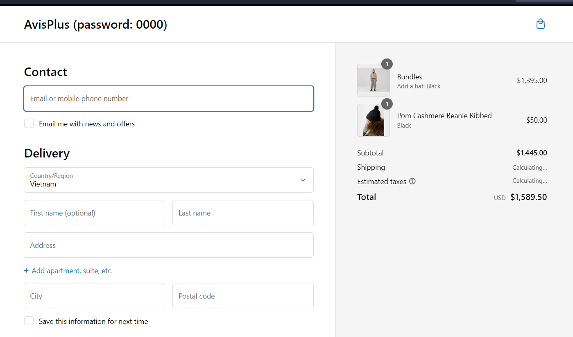Select the Address input field
The height and width of the screenshot is (337, 573).
pos(168,245)
